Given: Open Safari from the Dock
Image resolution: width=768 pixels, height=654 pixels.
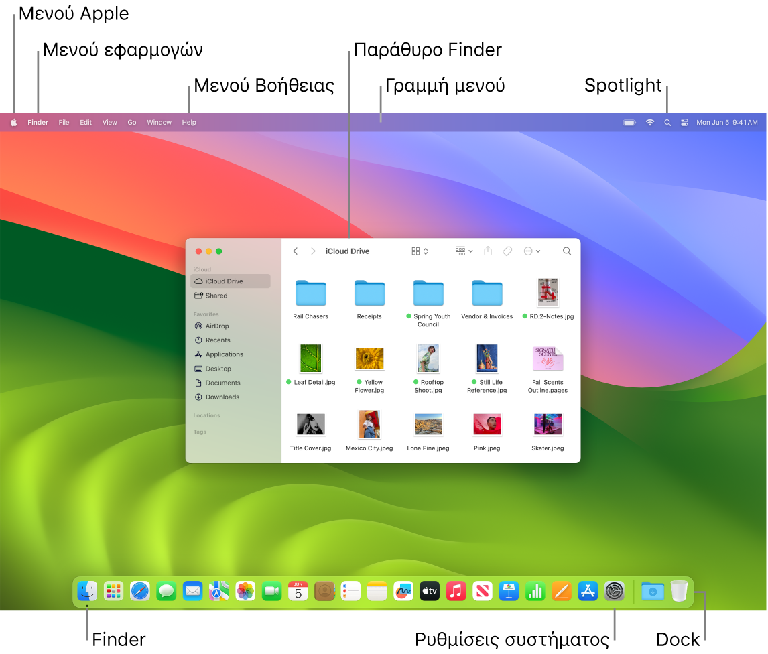Looking at the screenshot, I should coord(139,591).
